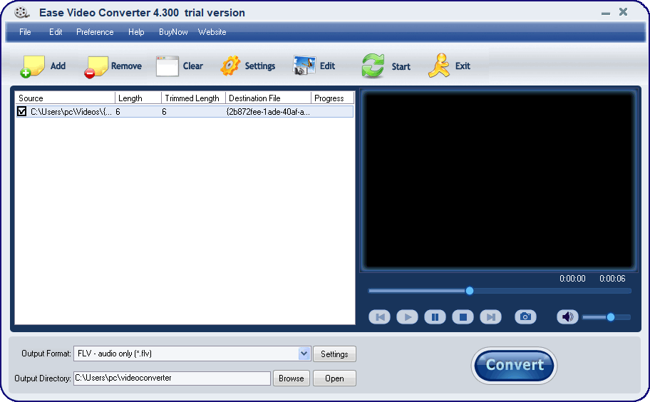
Task: Expand the Output Format dropdown arrow
Action: click(304, 354)
